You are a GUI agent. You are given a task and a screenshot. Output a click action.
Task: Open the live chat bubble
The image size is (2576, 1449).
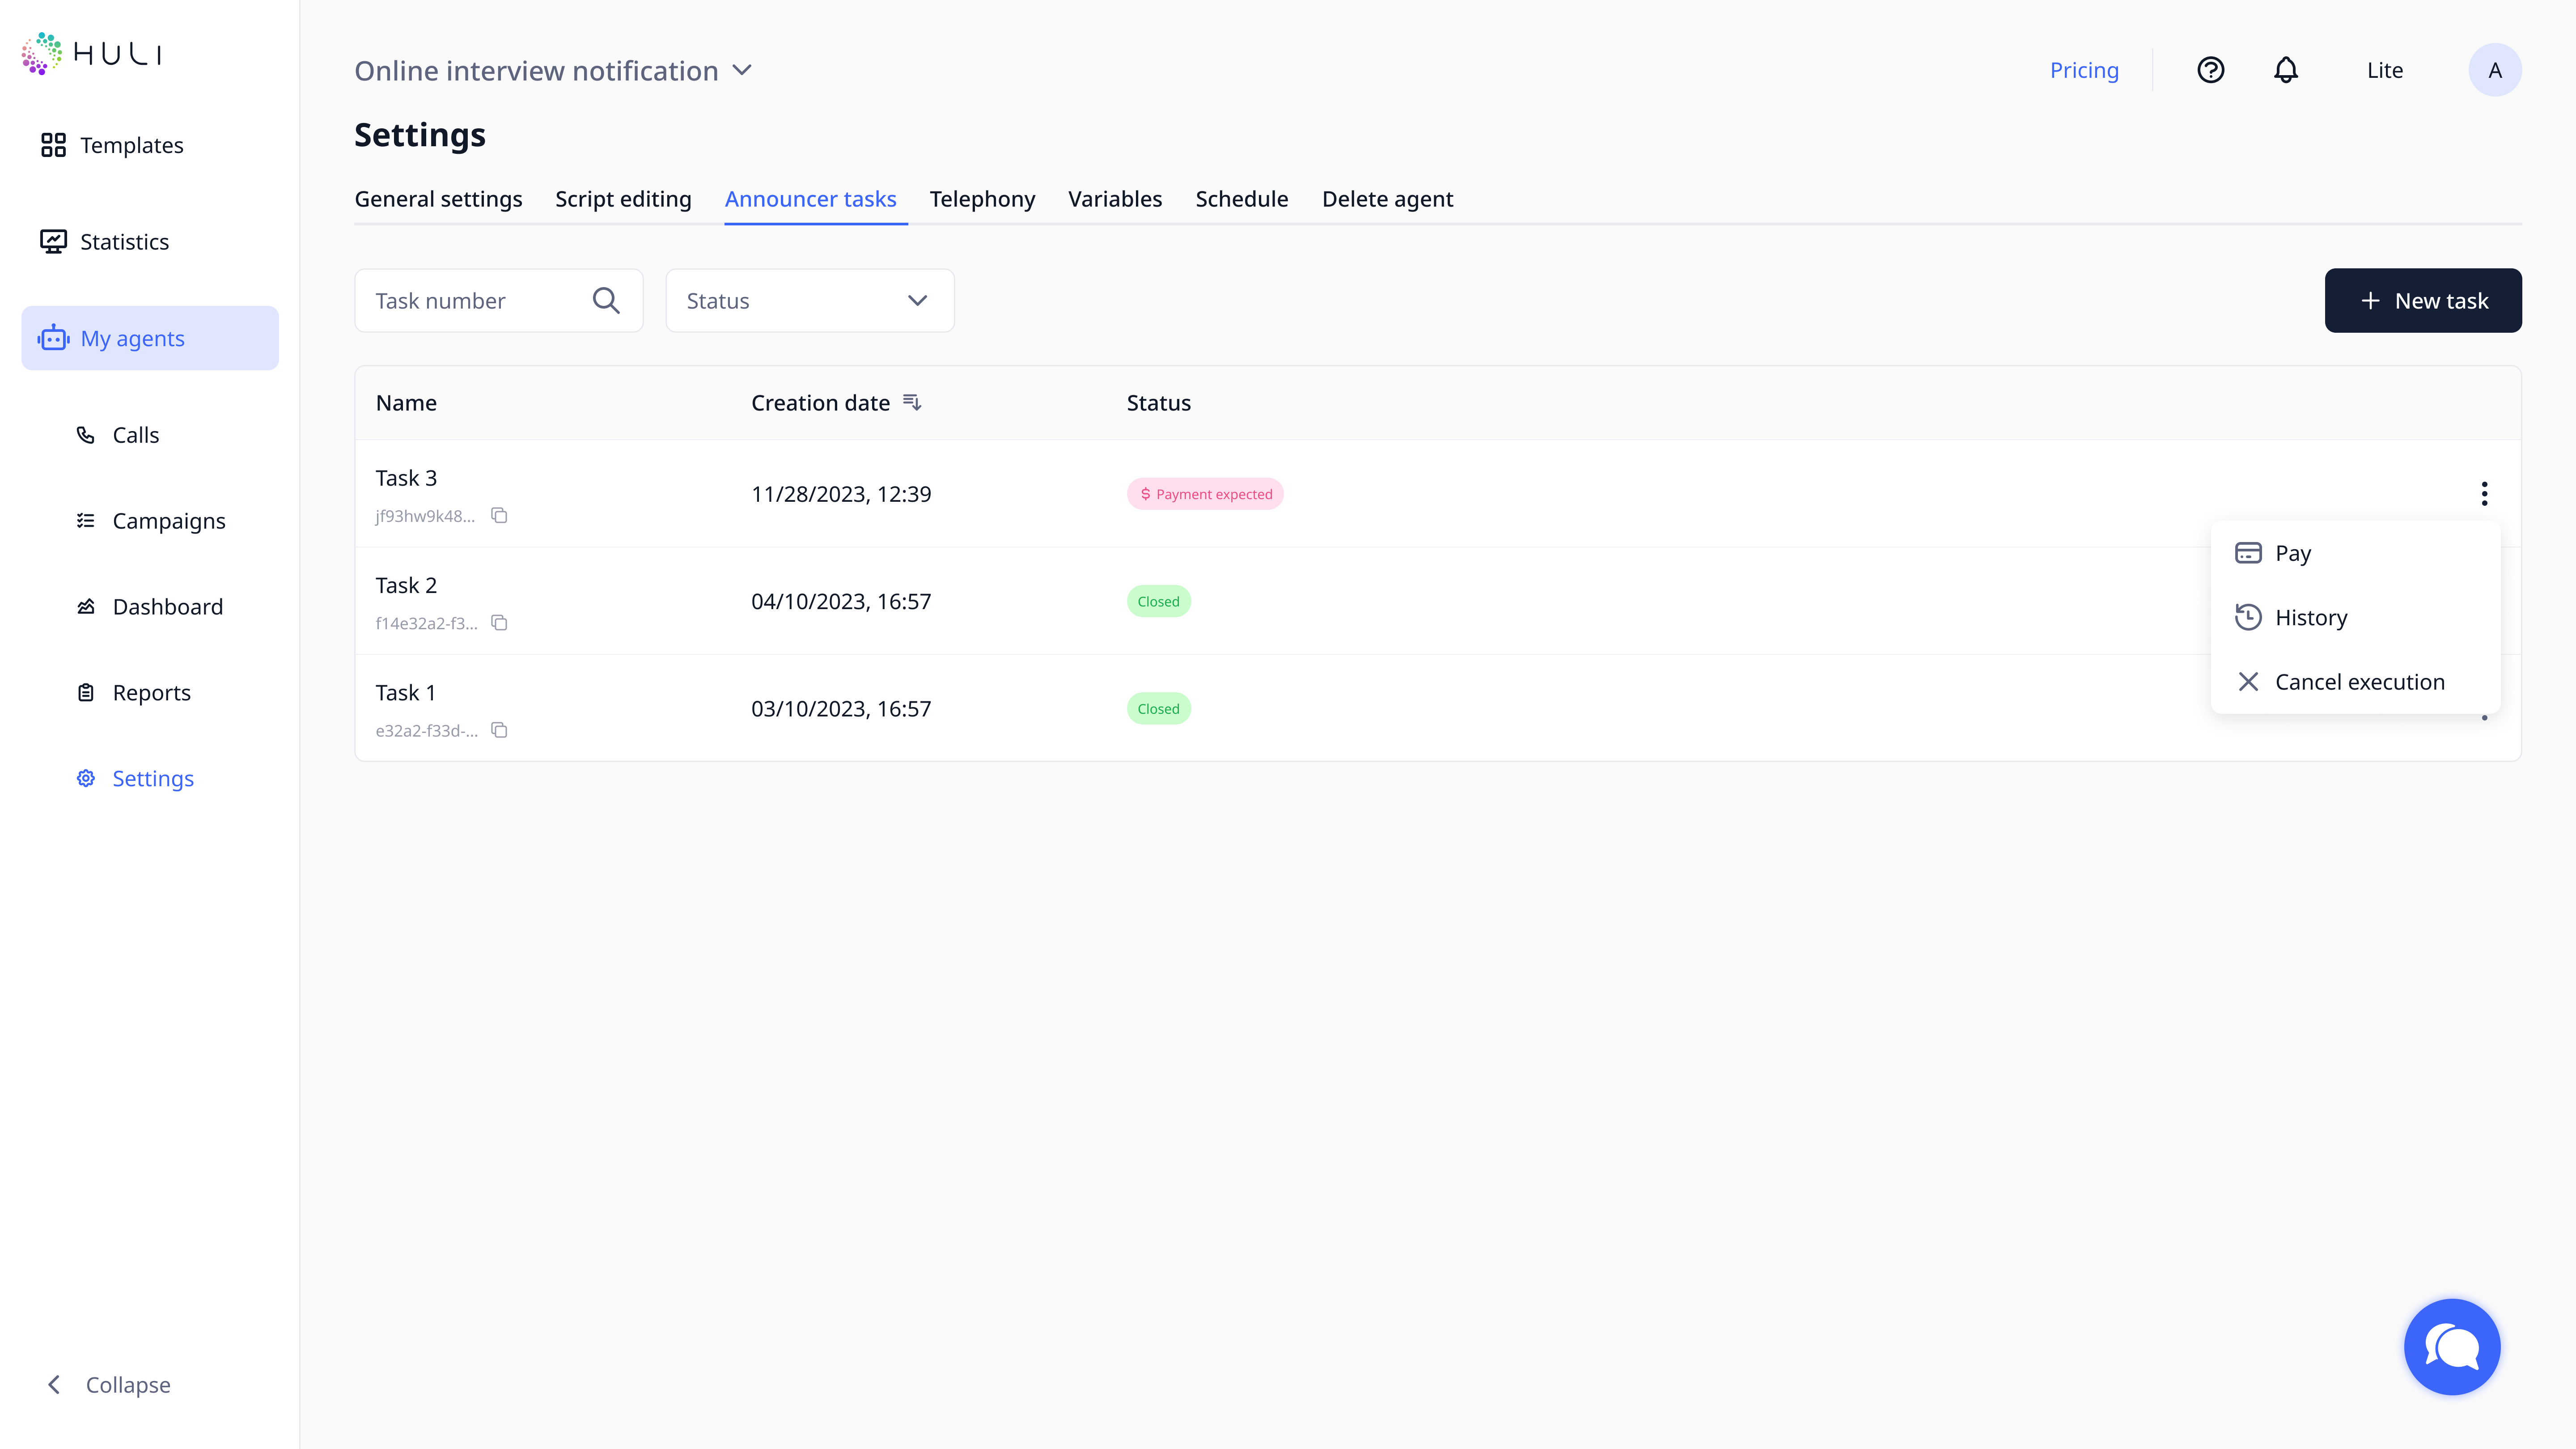[2451, 1346]
